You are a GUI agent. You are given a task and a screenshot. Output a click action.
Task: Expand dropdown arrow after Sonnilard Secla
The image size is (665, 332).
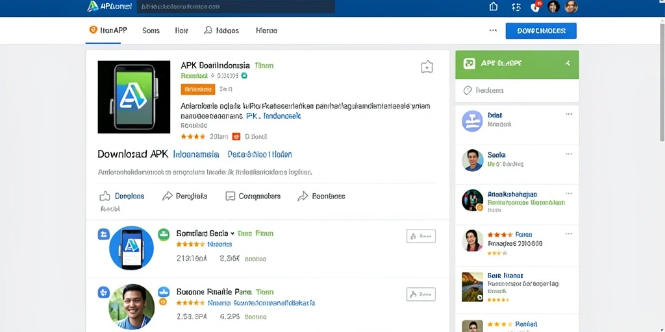[232, 233]
